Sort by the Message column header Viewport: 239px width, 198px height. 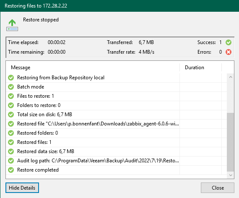point(93,68)
